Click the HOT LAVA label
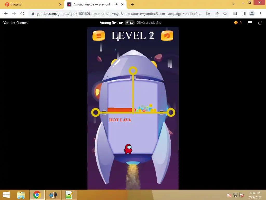 click(120, 120)
